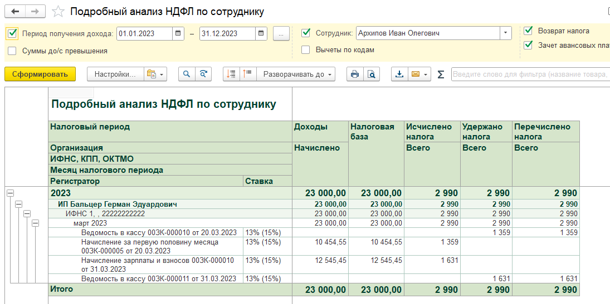Click the Сформировать button
This screenshot has height=304, width=610.
tap(40, 74)
